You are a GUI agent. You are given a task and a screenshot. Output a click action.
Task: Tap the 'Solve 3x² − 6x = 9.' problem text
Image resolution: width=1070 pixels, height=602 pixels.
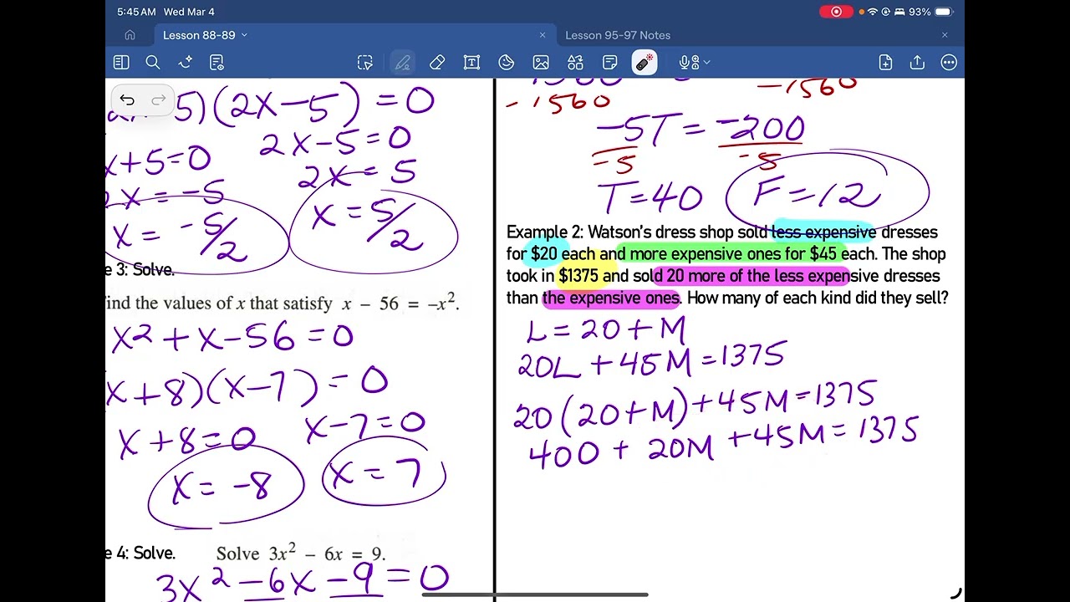click(x=301, y=554)
